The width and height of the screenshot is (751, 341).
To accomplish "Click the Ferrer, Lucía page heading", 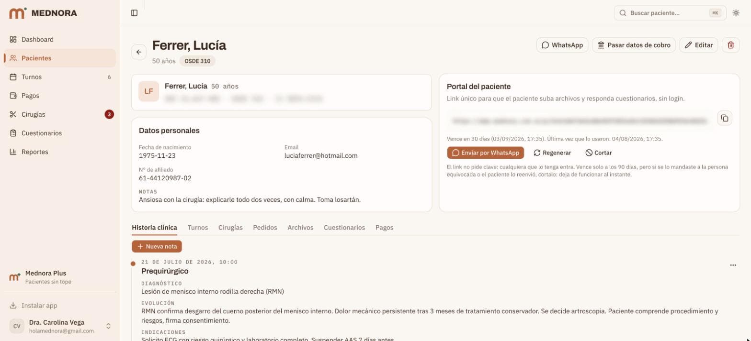I will pos(189,45).
